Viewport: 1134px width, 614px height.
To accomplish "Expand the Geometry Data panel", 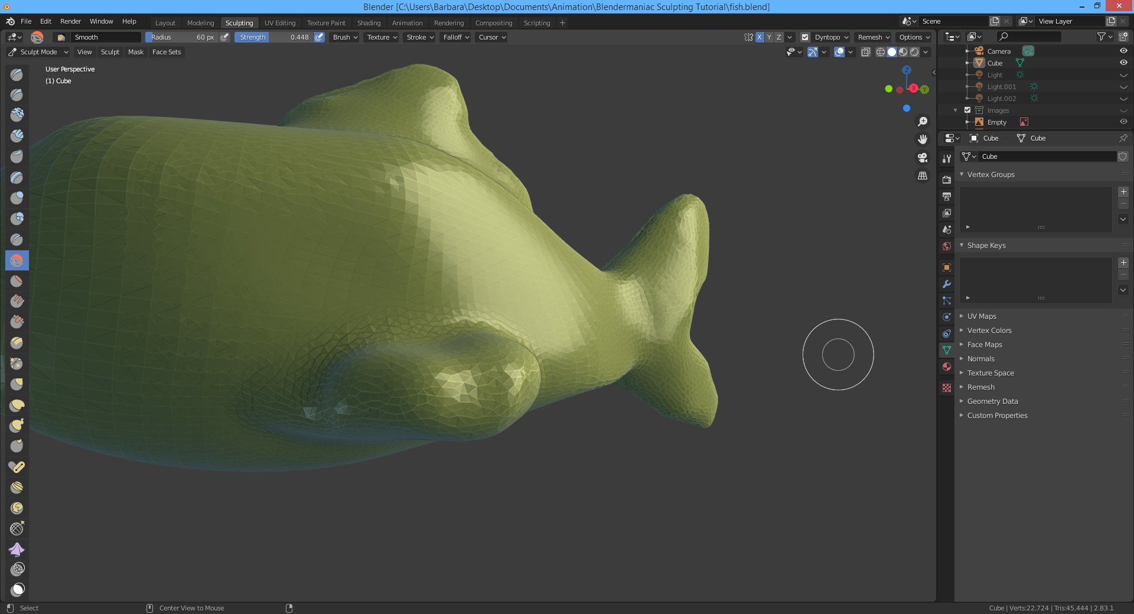I will pos(992,401).
